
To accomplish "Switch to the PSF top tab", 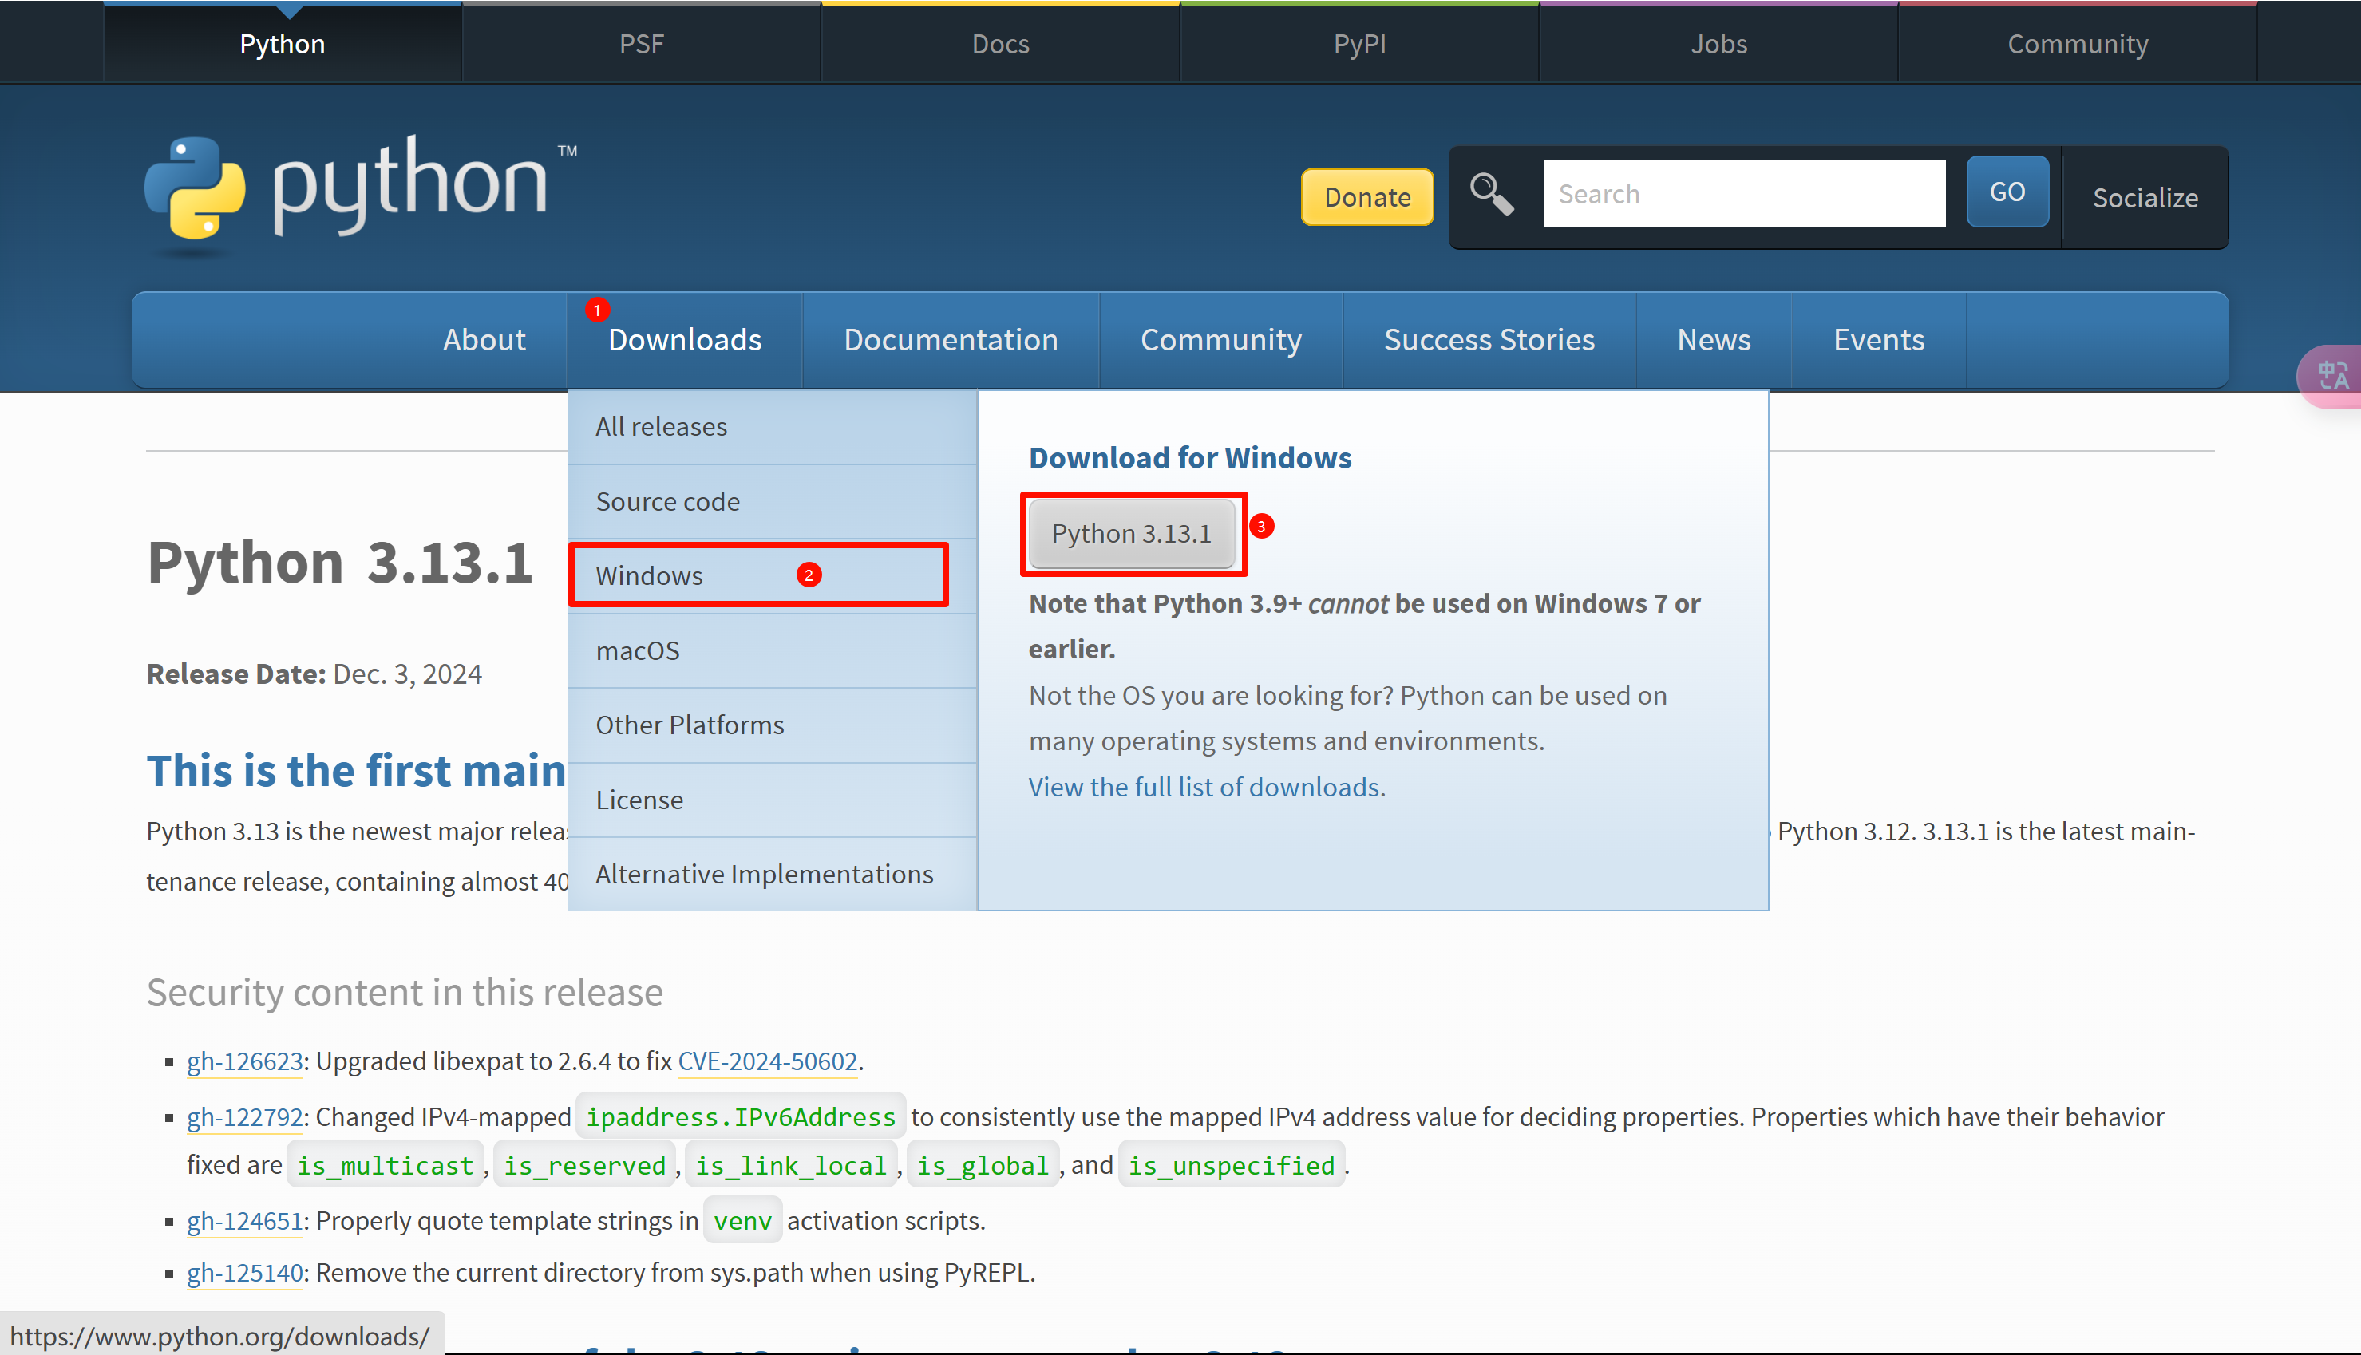I will [x=641, y=44].
